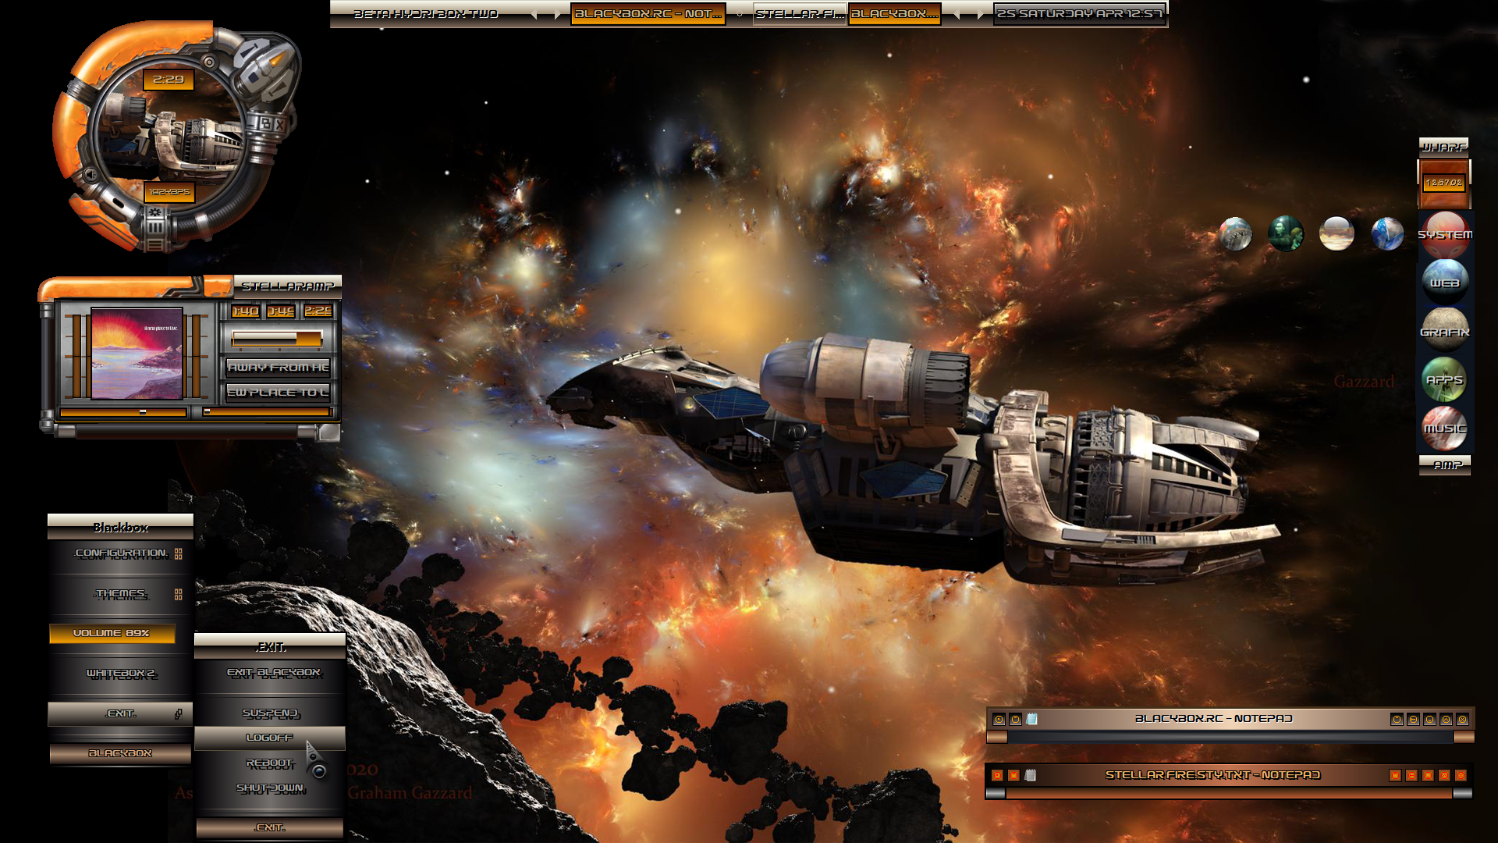
Task: Click previous workspace arrow beside workspace name
Action: click(534, 14)
